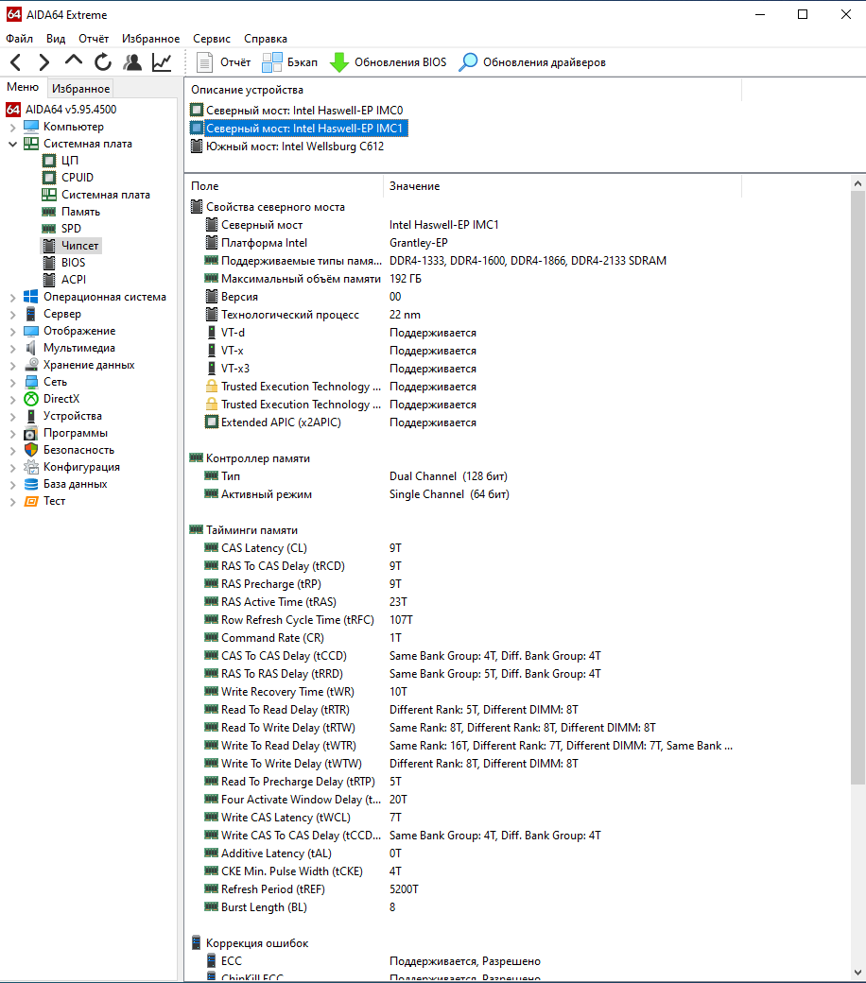Open the Вид menu
The image size is (866, 983).
pos(55,38)
